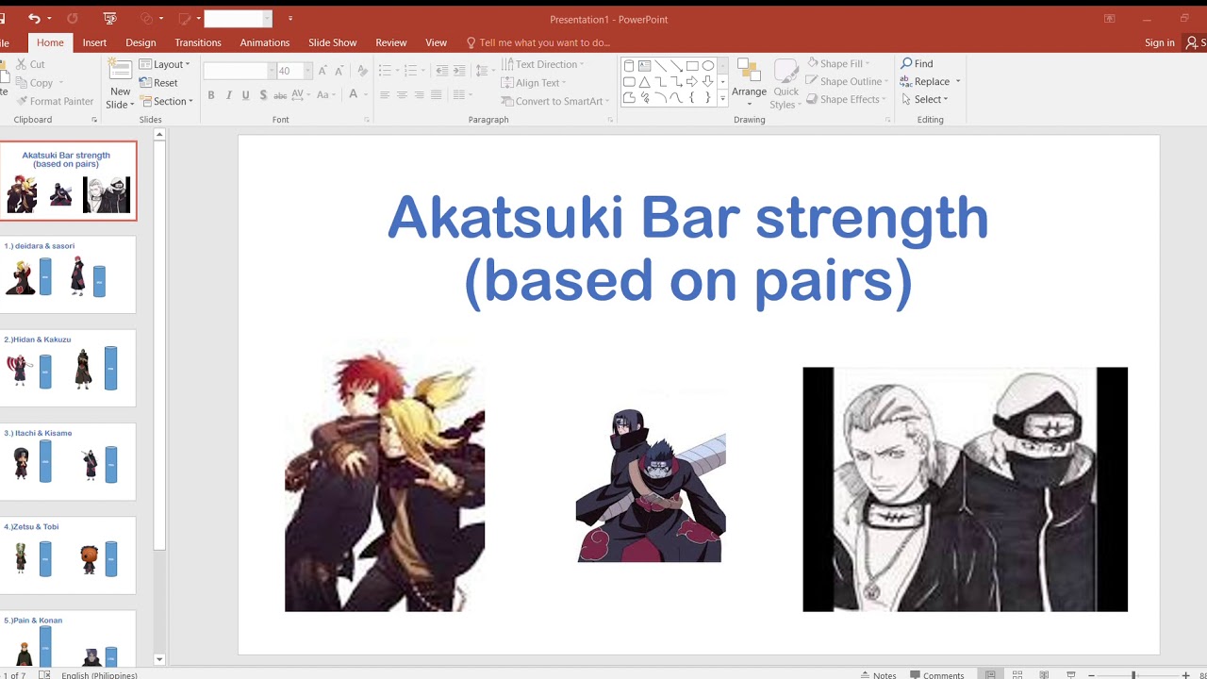The height and width of the screenshot is (679, 1207).
Task: Open the Shape Fill dropdown
Action: pos(839,63)
